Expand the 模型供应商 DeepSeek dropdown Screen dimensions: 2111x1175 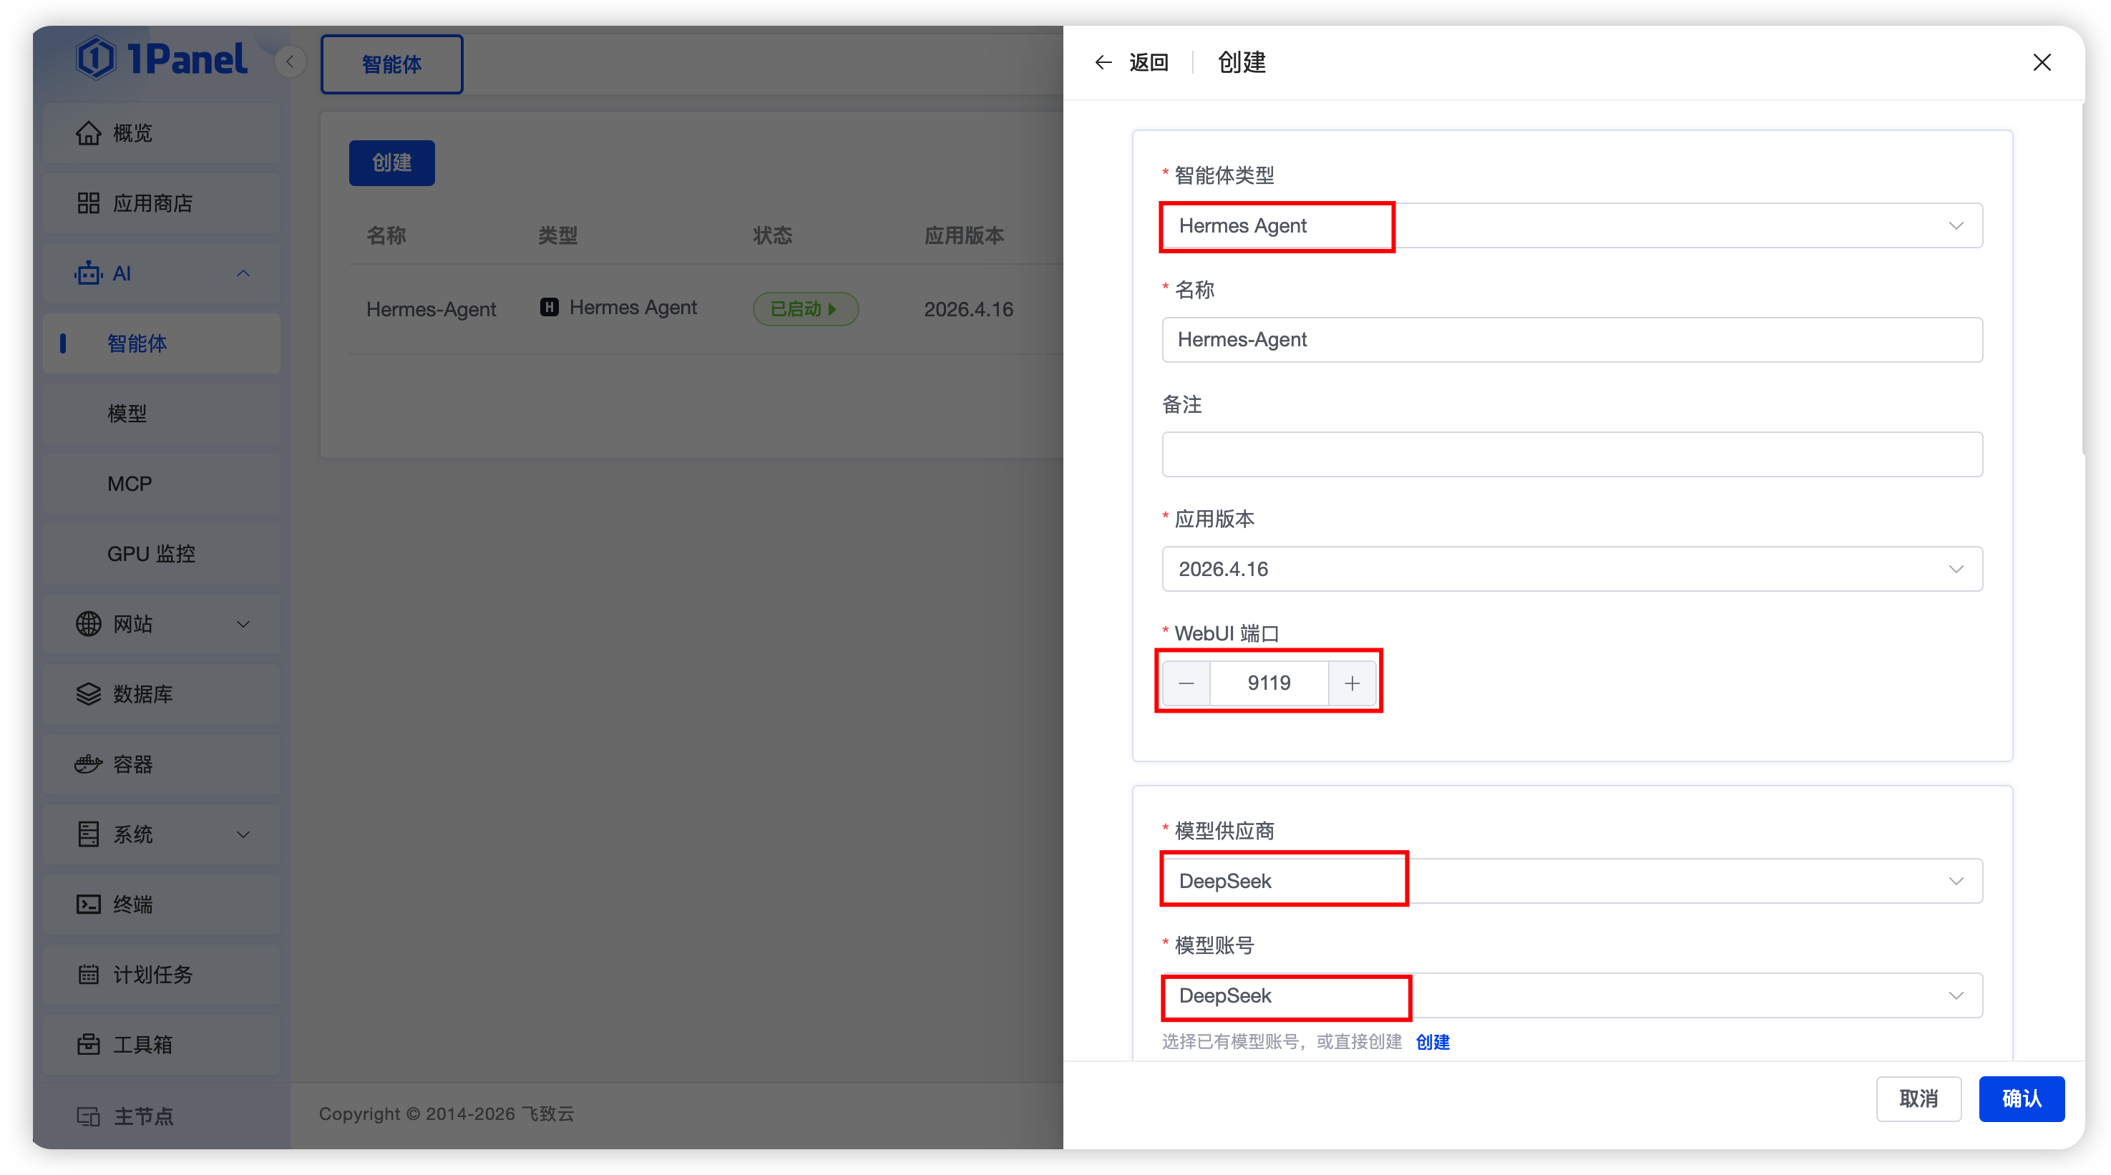click(x=1571, y=882)
